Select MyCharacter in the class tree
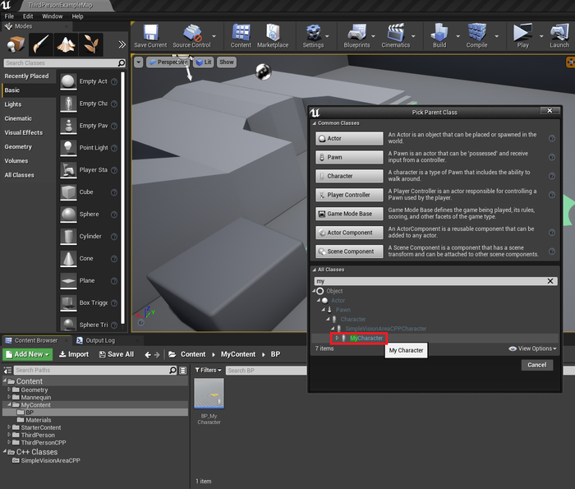 pyautogui.click(x=366, y=338)
